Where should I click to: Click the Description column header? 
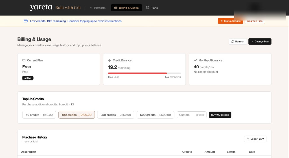click(28, 152)
